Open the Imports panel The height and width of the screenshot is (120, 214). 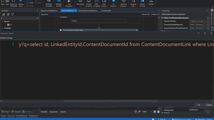(x=63, y=112)
